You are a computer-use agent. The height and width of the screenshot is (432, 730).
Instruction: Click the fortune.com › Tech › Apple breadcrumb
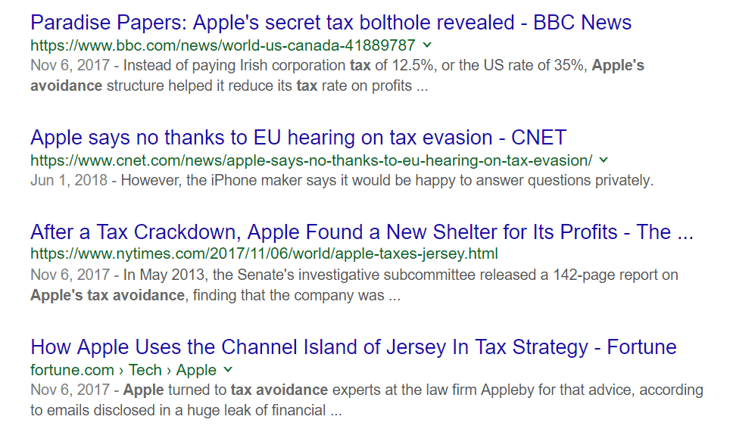(123, 370)
